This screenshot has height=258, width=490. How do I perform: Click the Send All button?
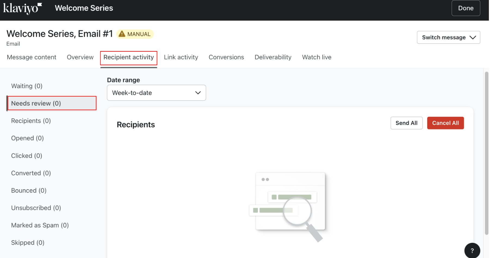pyautogui.click(x=407, y=123)
